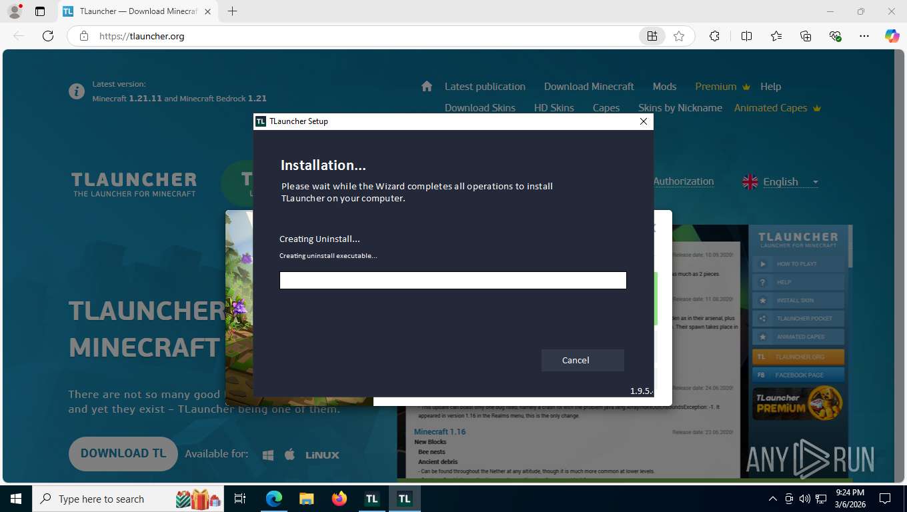This screenshot has height=512, width=907.
Task: Select the Linux platform icon
Action: pyautogui.click(x=322, y=455)
